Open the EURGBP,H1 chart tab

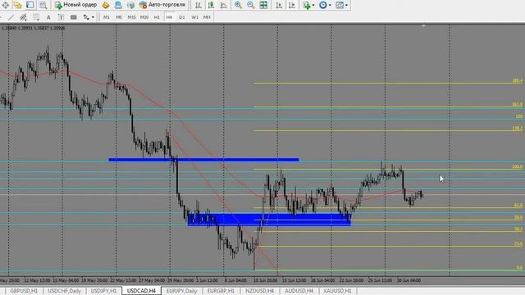pos(221,291)
